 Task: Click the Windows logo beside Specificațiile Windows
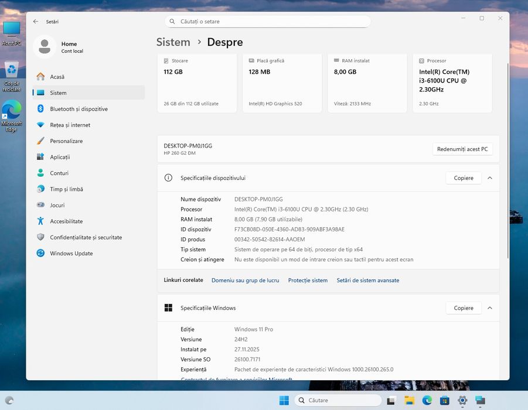(168, 307)
